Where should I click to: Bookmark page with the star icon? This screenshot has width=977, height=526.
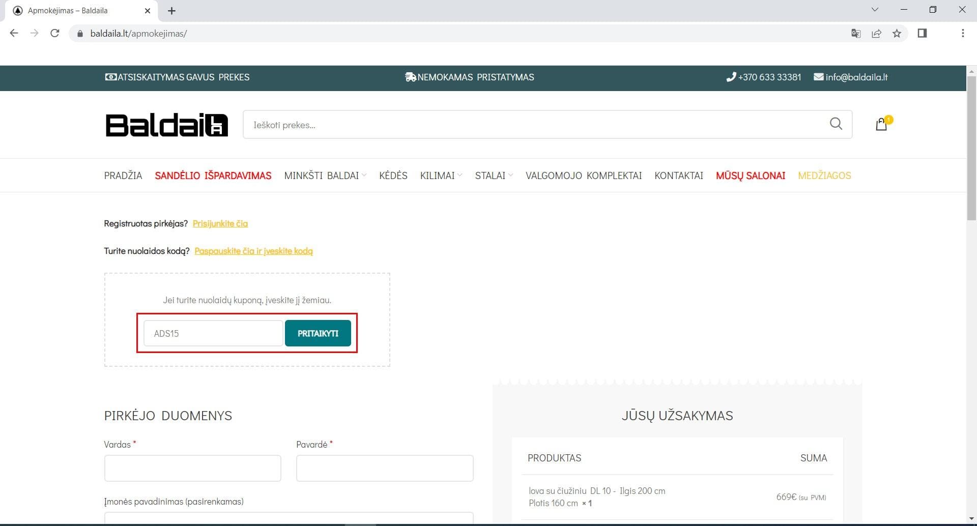click(x=897, y=34)
